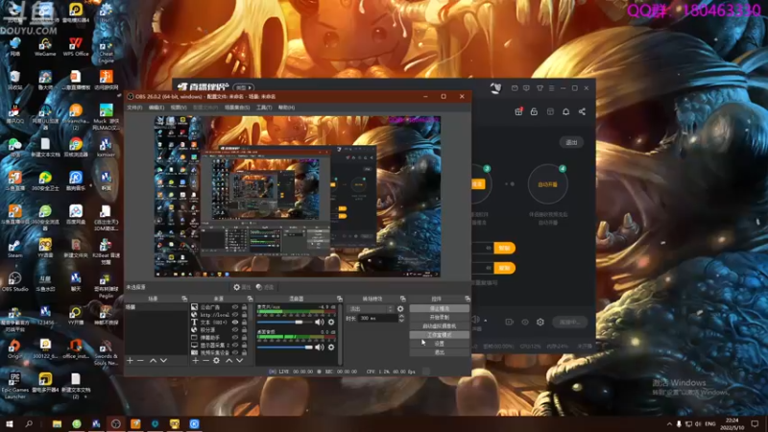Click the 停止推流 stop streaming button

click(440, 308)
